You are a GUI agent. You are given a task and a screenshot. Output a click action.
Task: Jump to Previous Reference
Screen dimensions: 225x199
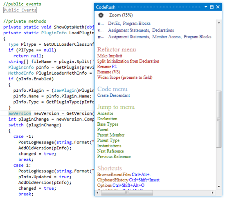point(114,157)
